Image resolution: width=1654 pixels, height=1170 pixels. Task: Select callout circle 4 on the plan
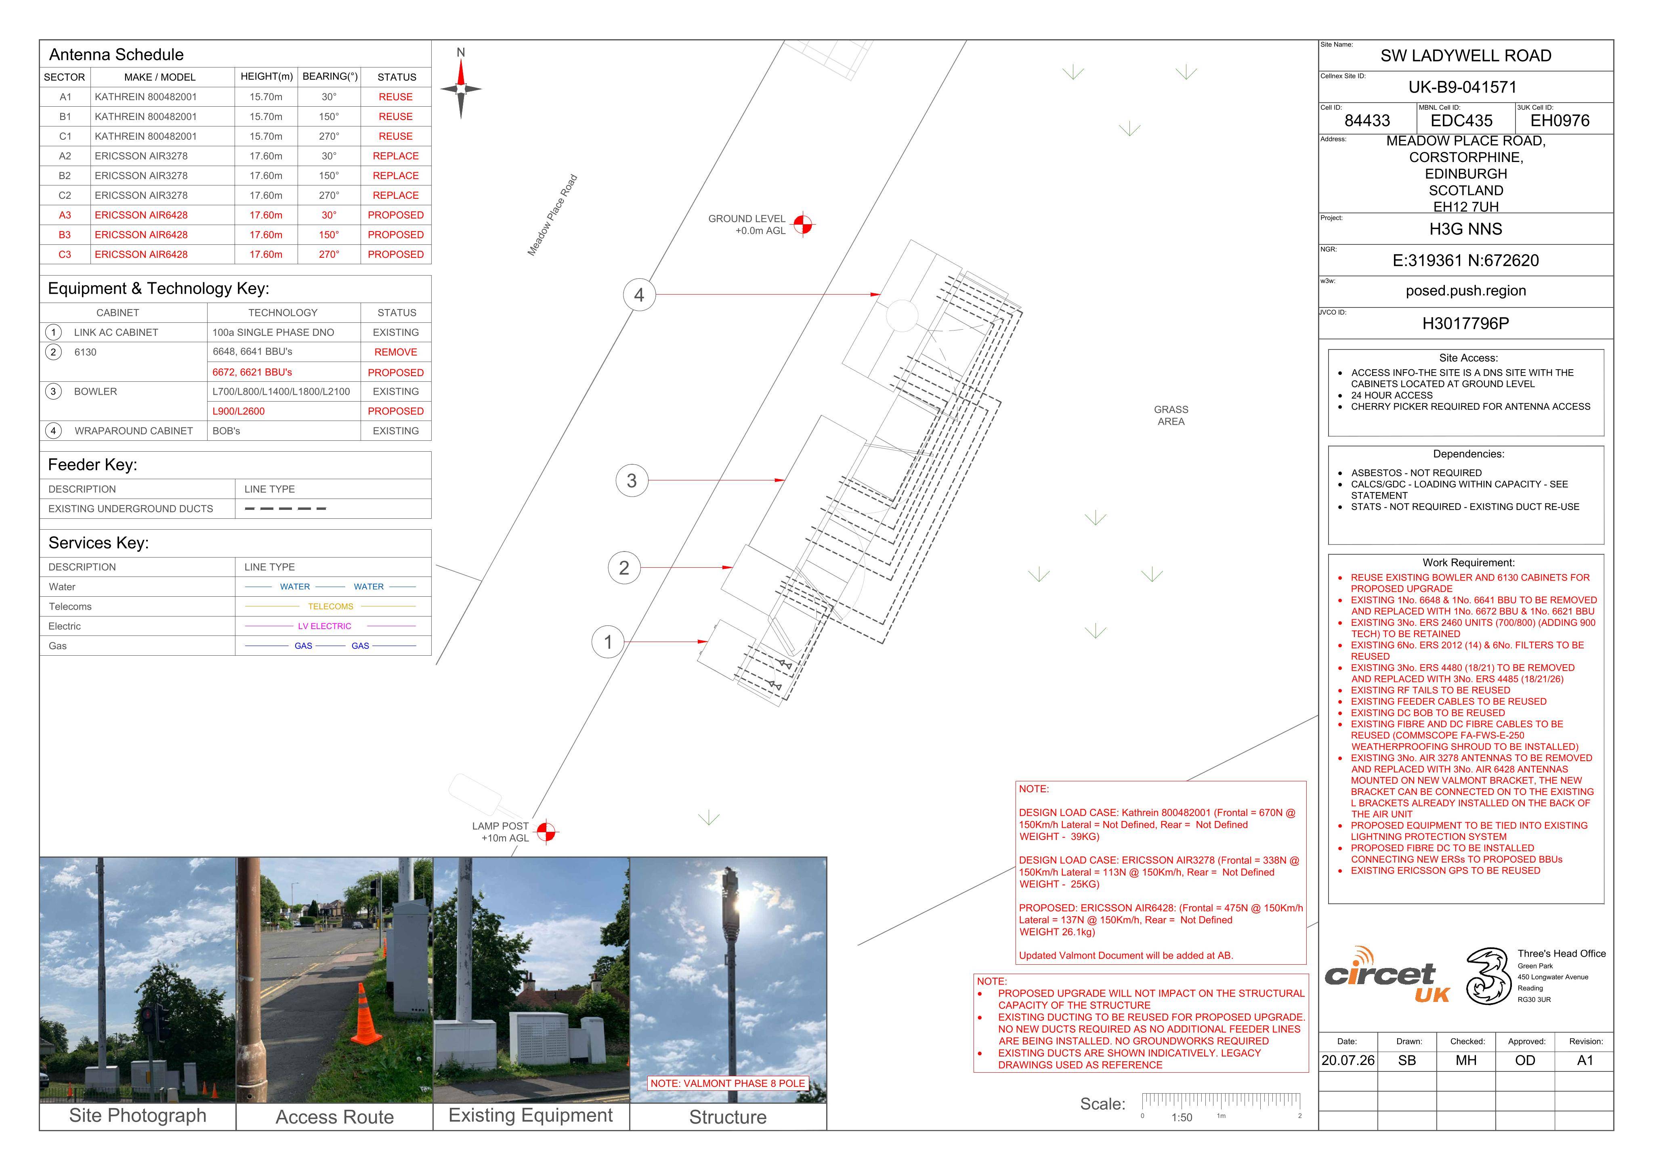coord(639,295)
